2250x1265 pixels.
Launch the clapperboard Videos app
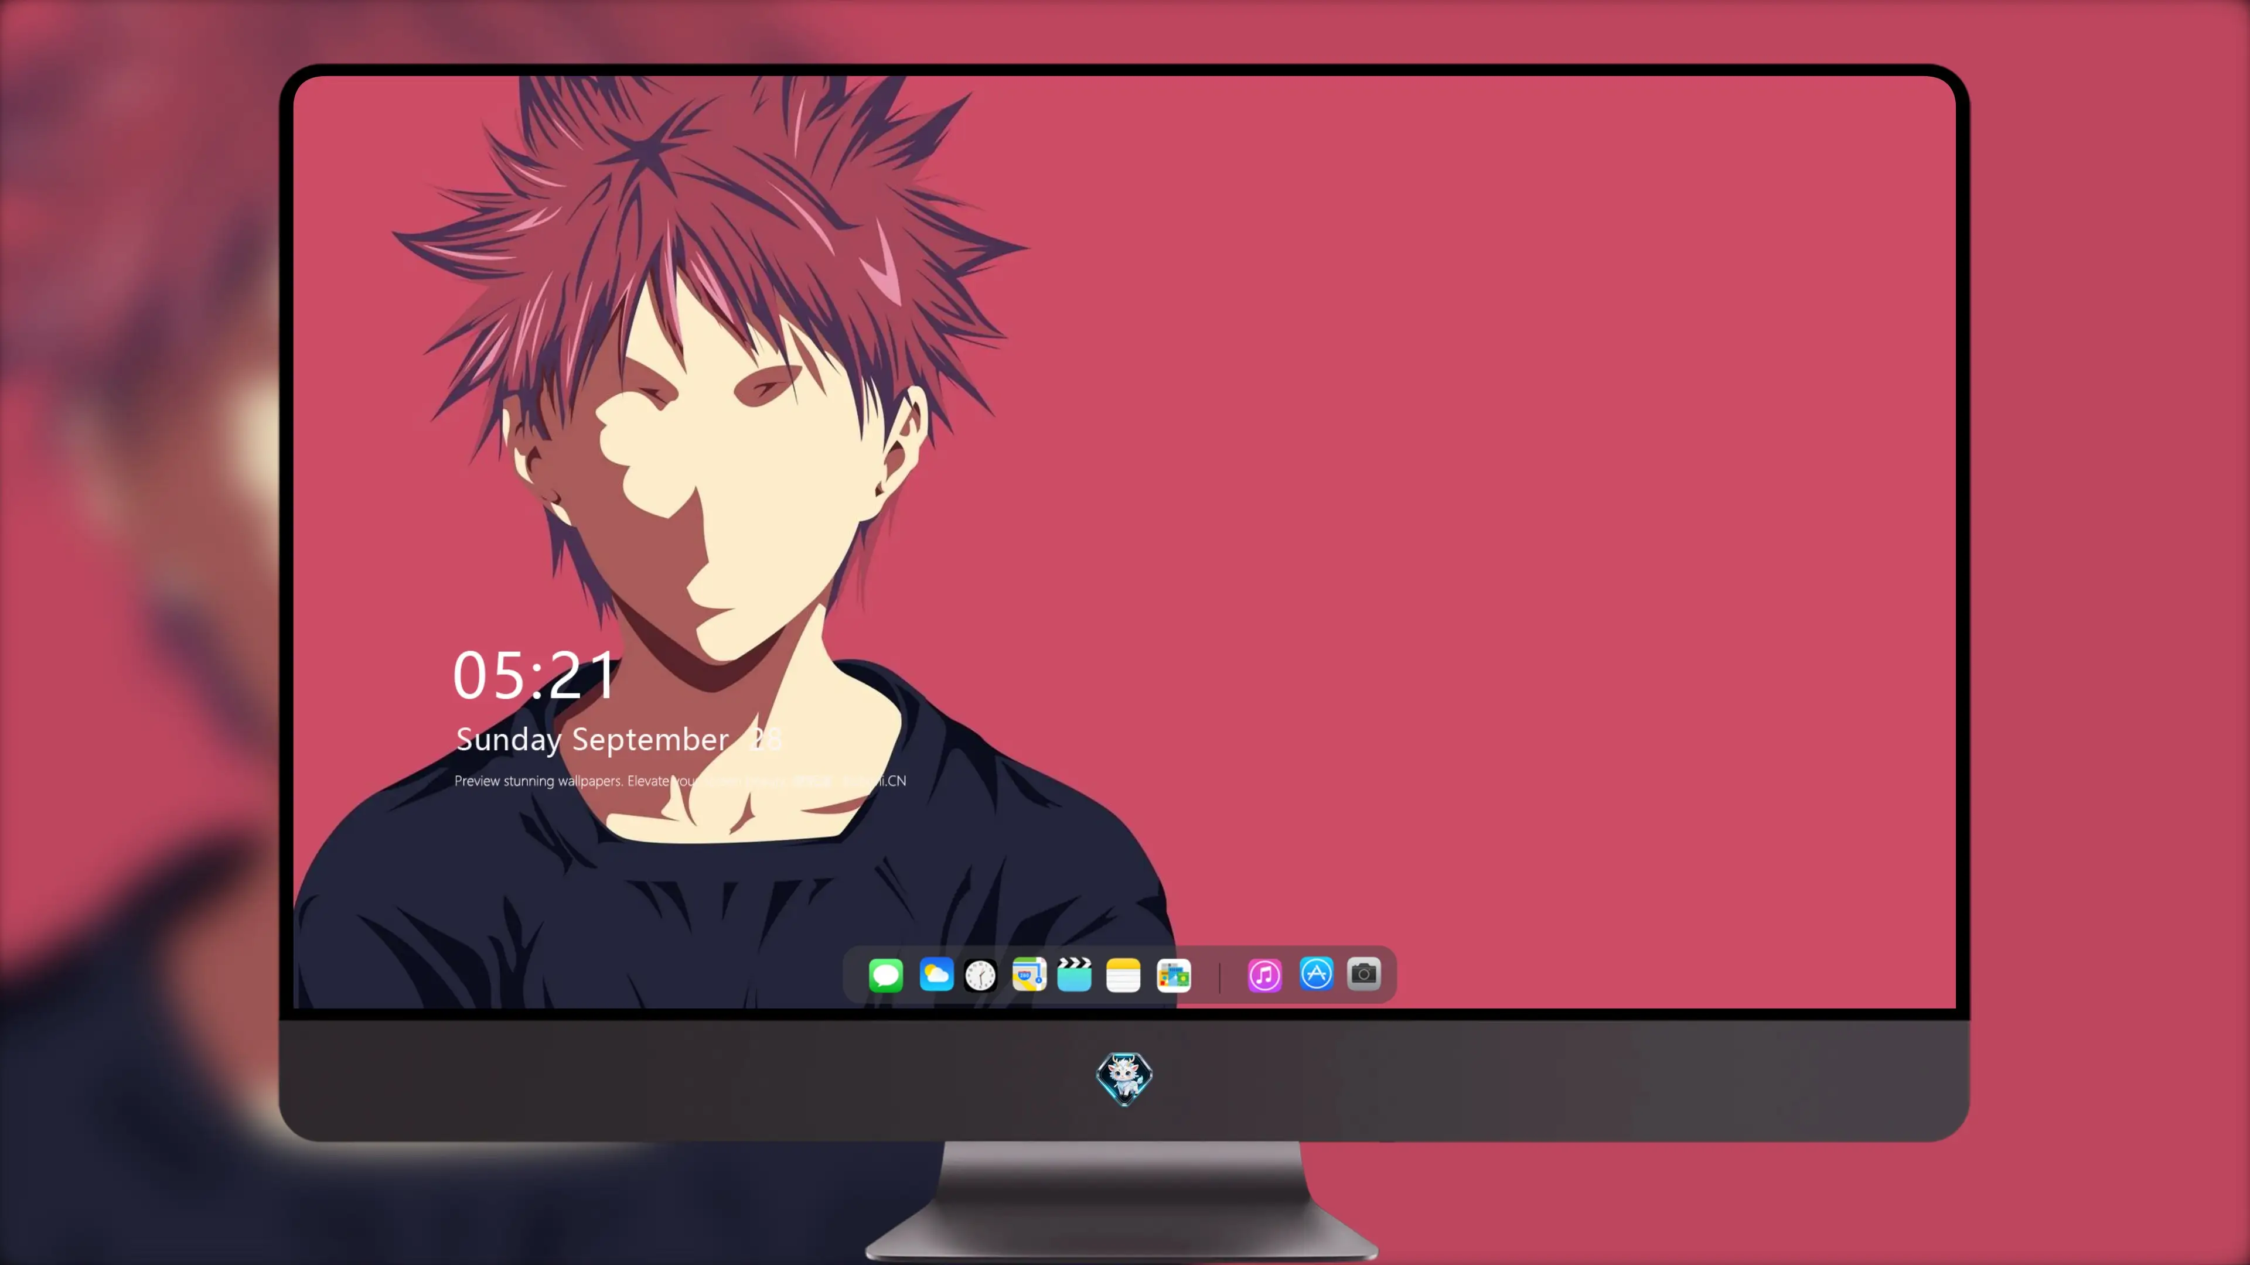[1075, 975]
